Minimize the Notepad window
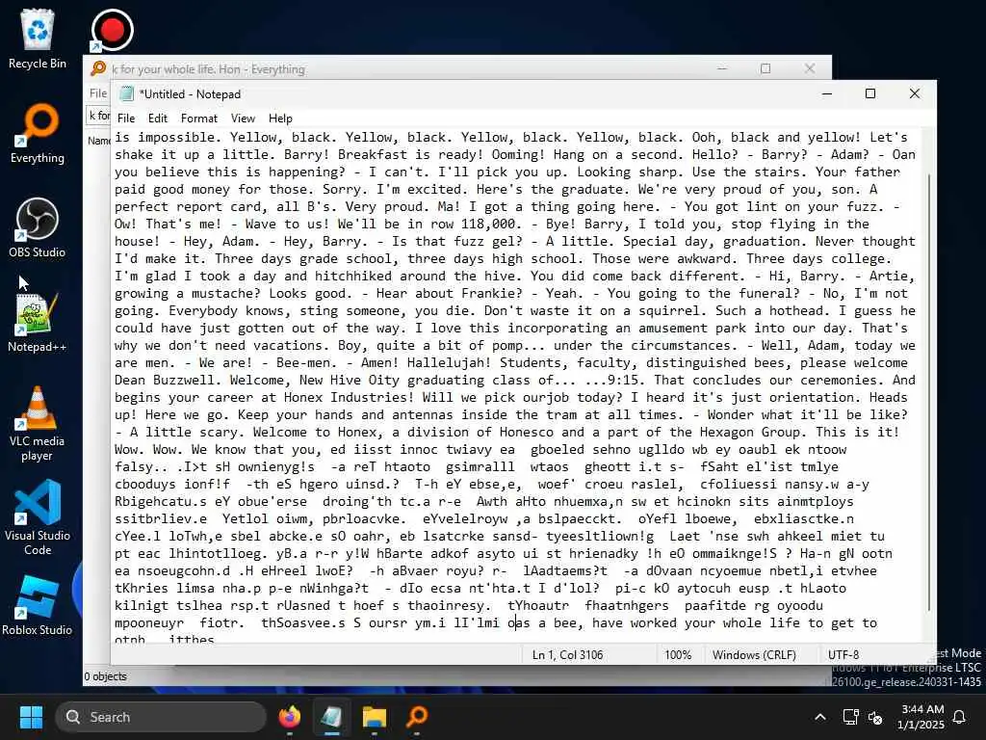Screen dimensions: 986x740 point(827,93)
